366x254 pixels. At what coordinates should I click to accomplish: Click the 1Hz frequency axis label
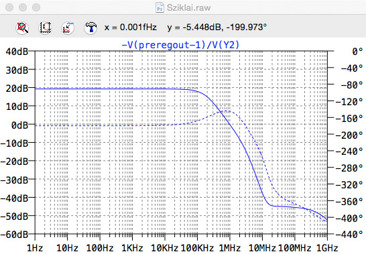pos(35,248)
